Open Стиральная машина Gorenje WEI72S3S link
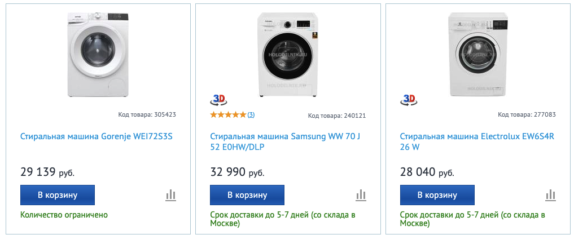 coord(97,136)
